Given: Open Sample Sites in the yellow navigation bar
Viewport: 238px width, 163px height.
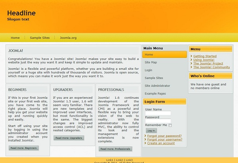Looking at the screenshot, I should point(40,38).
